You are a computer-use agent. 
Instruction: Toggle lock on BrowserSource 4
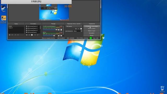(x=28, y=26)
